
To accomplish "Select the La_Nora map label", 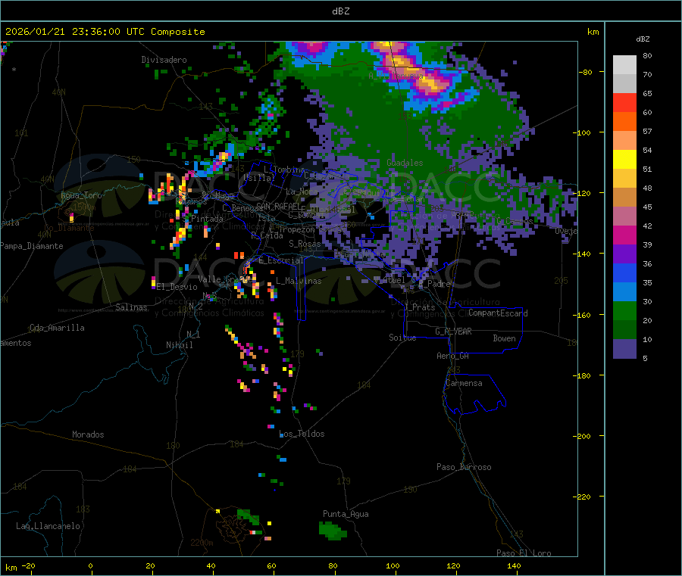I will (302, 191).
